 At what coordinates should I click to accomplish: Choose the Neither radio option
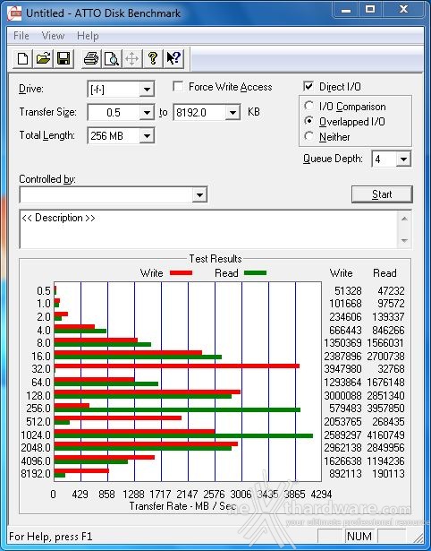309,136
